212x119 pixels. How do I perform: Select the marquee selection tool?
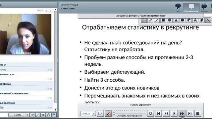point(144,20)
